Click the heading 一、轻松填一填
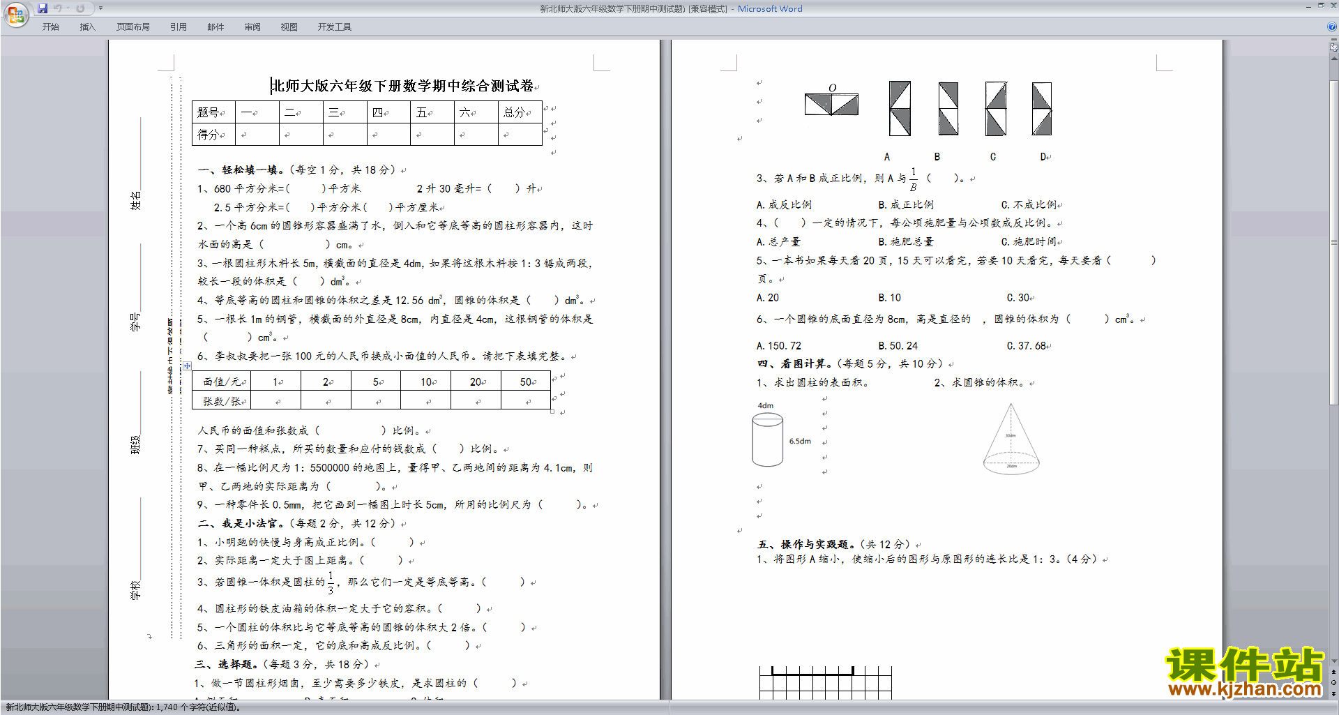 tap(241, 170)
